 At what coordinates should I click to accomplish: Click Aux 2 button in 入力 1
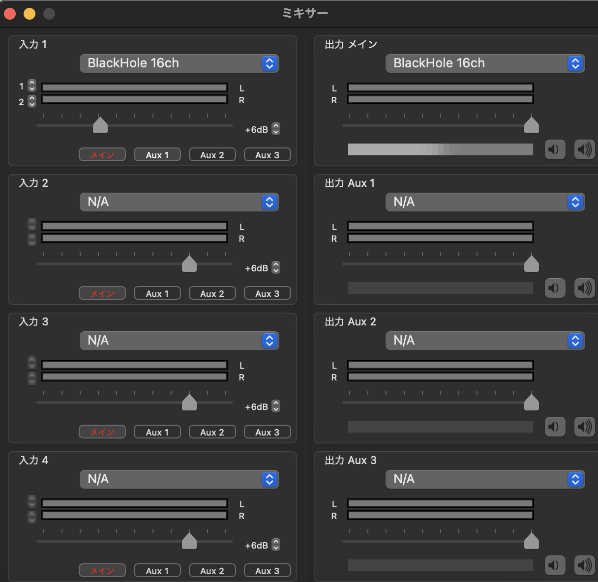tap(212, 155)
